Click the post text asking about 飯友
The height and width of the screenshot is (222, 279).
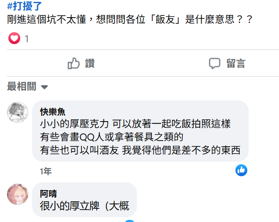[x=130, y=19]
